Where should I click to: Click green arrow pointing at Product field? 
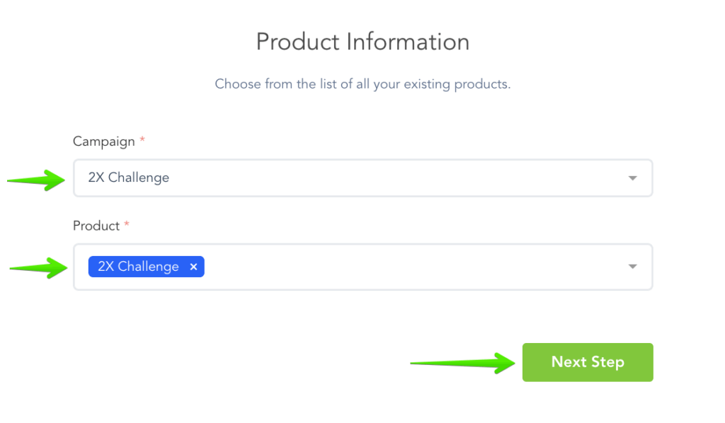point(37,267)
